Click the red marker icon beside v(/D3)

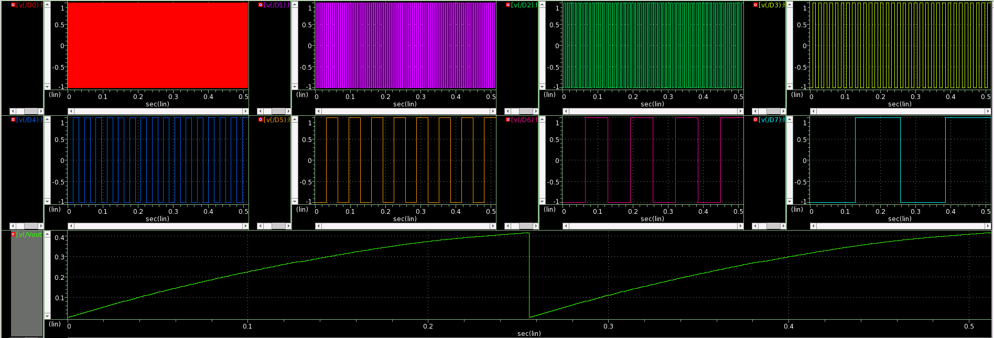coord(755,5)
